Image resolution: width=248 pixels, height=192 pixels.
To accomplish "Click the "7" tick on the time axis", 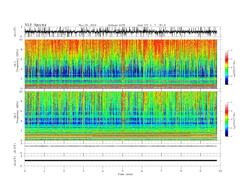I will pyautogui.click(x=162, y=171).
